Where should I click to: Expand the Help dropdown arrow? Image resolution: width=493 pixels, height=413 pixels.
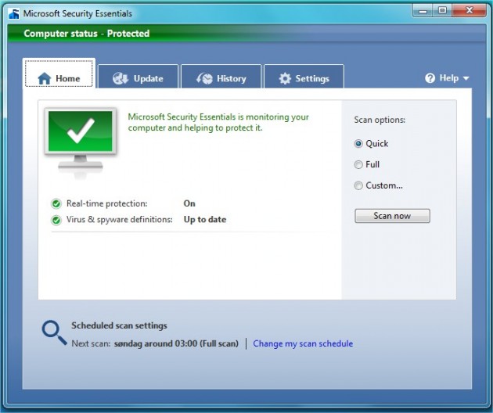point(466,78)
